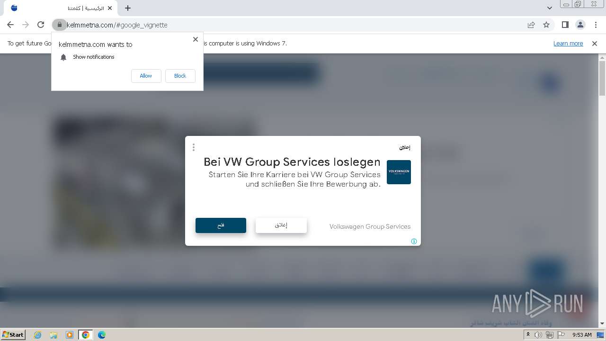Click the taskbar clock 9:53 AM

pyautogui.click(x=582, y=335)
